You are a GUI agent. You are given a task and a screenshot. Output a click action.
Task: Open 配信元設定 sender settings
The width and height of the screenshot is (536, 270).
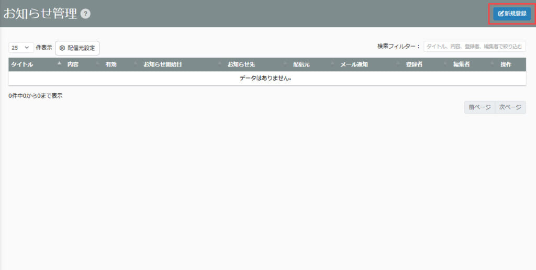pyautogui.click(x=77, y=48)
